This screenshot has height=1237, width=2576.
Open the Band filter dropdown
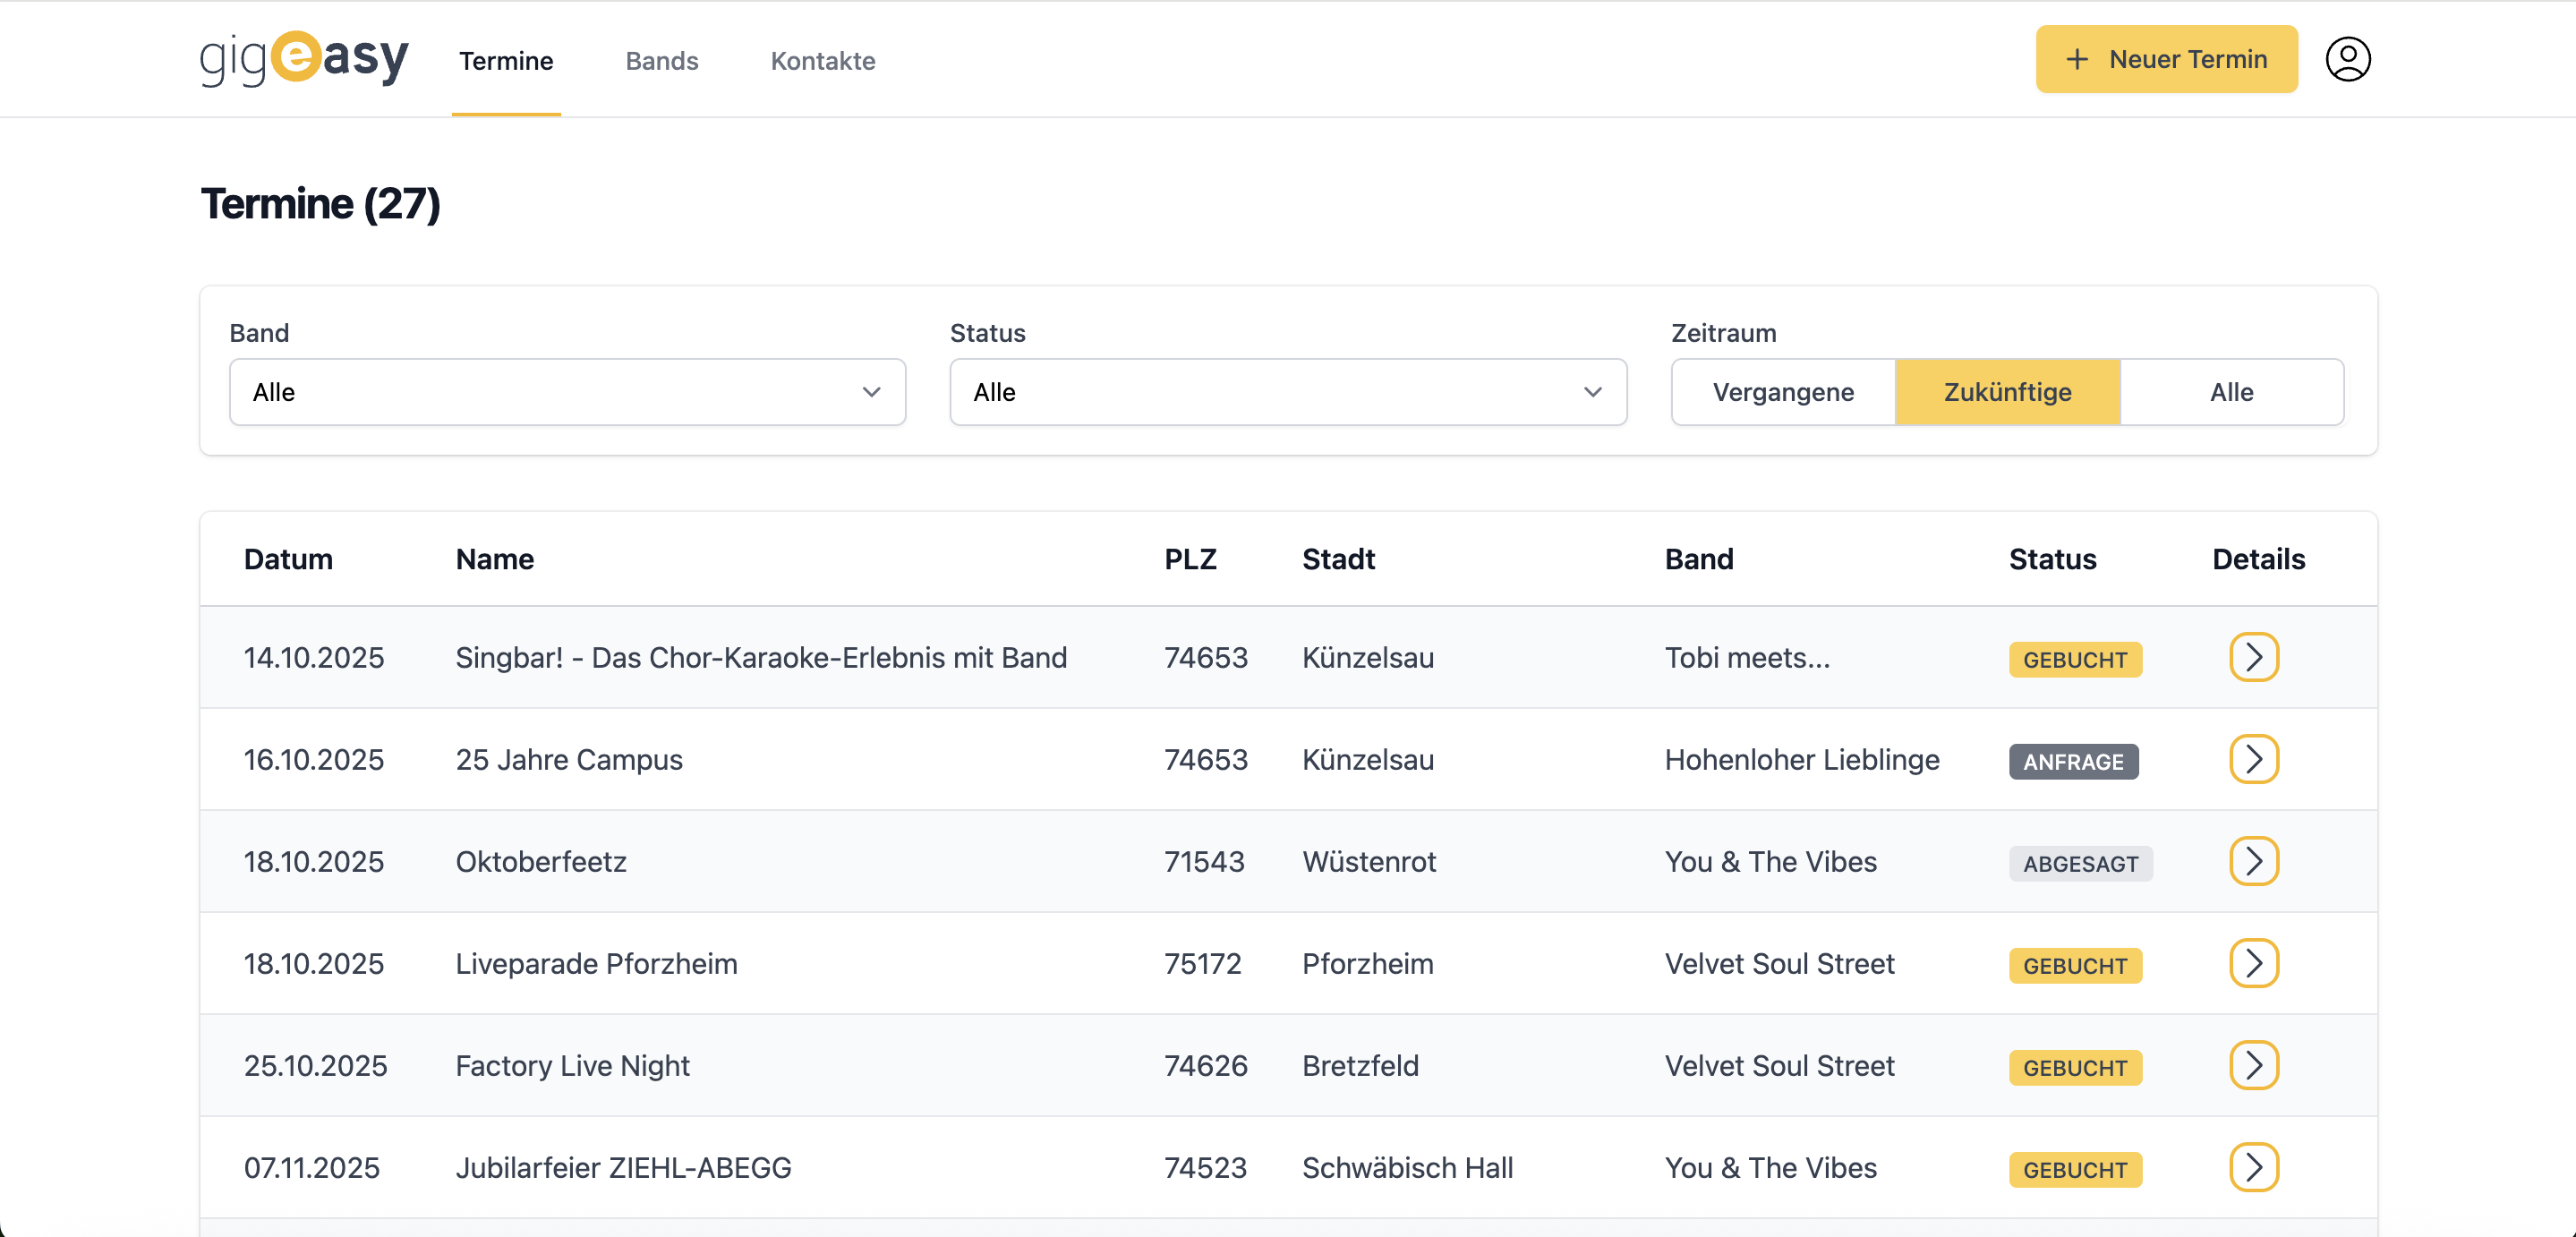567,392
